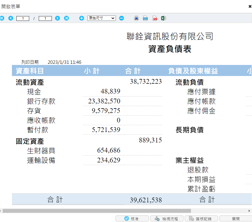Select the 運輸設備 row label
The image size is (252, 222).
(x=41, y=160)
